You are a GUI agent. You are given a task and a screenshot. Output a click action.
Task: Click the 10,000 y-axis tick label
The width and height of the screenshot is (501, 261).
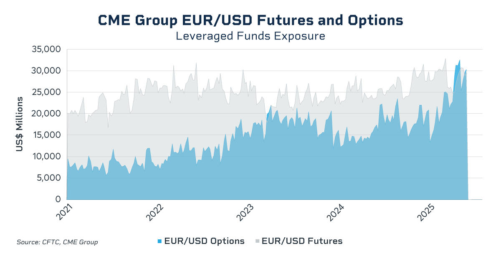point(46,157)
